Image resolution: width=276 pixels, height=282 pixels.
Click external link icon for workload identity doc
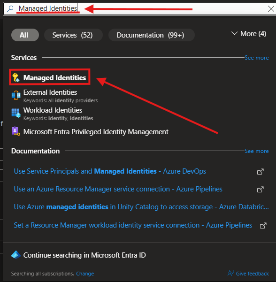point(263,226)
